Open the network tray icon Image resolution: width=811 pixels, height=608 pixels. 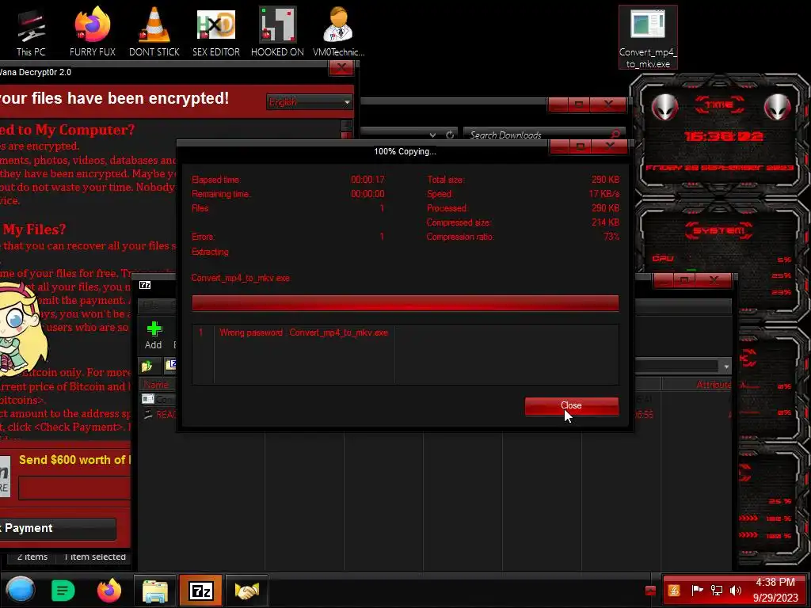(x=717, y=591)
